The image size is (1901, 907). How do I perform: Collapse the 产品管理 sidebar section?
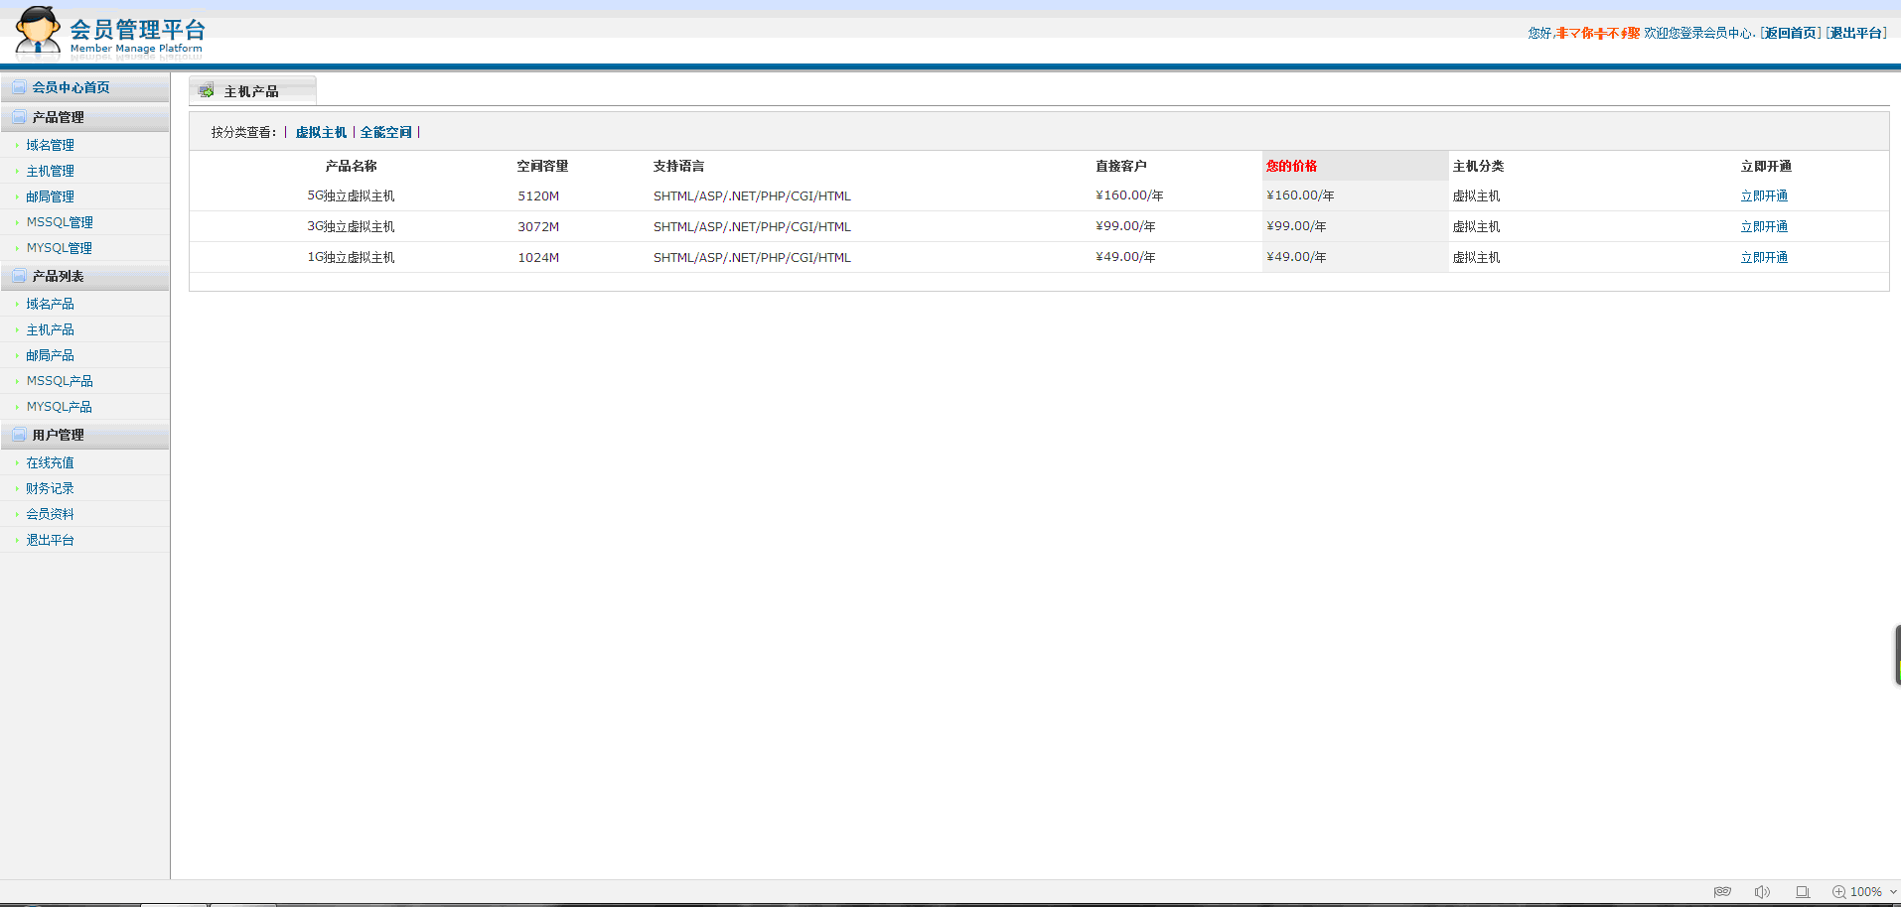click(x=58, y=117)
